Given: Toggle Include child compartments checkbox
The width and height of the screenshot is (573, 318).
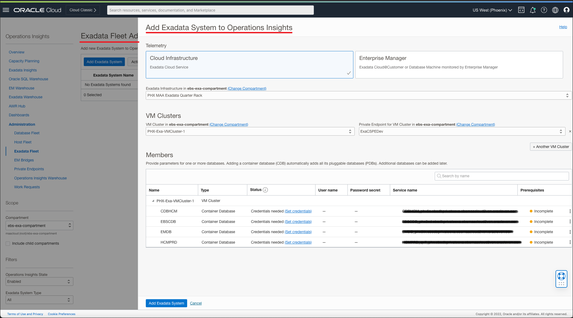Looking at the screenshot, I should point(8,243).
